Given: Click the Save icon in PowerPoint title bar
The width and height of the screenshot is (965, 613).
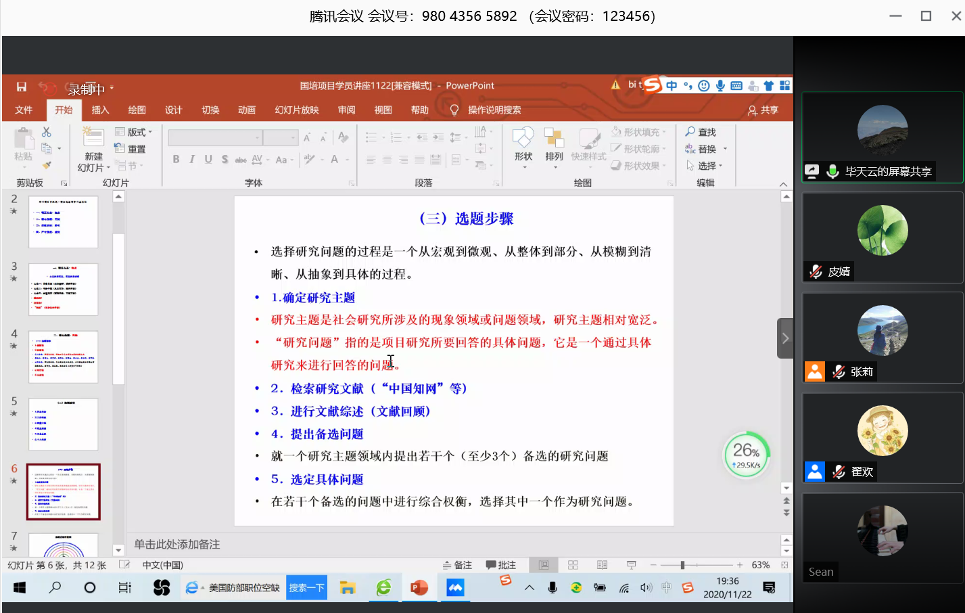Looking at the screenshot, I should point(22,87).
